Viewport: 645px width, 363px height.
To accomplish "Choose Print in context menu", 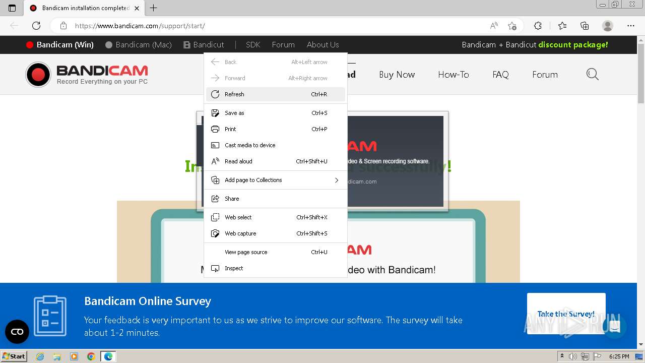I will [276, 129].
